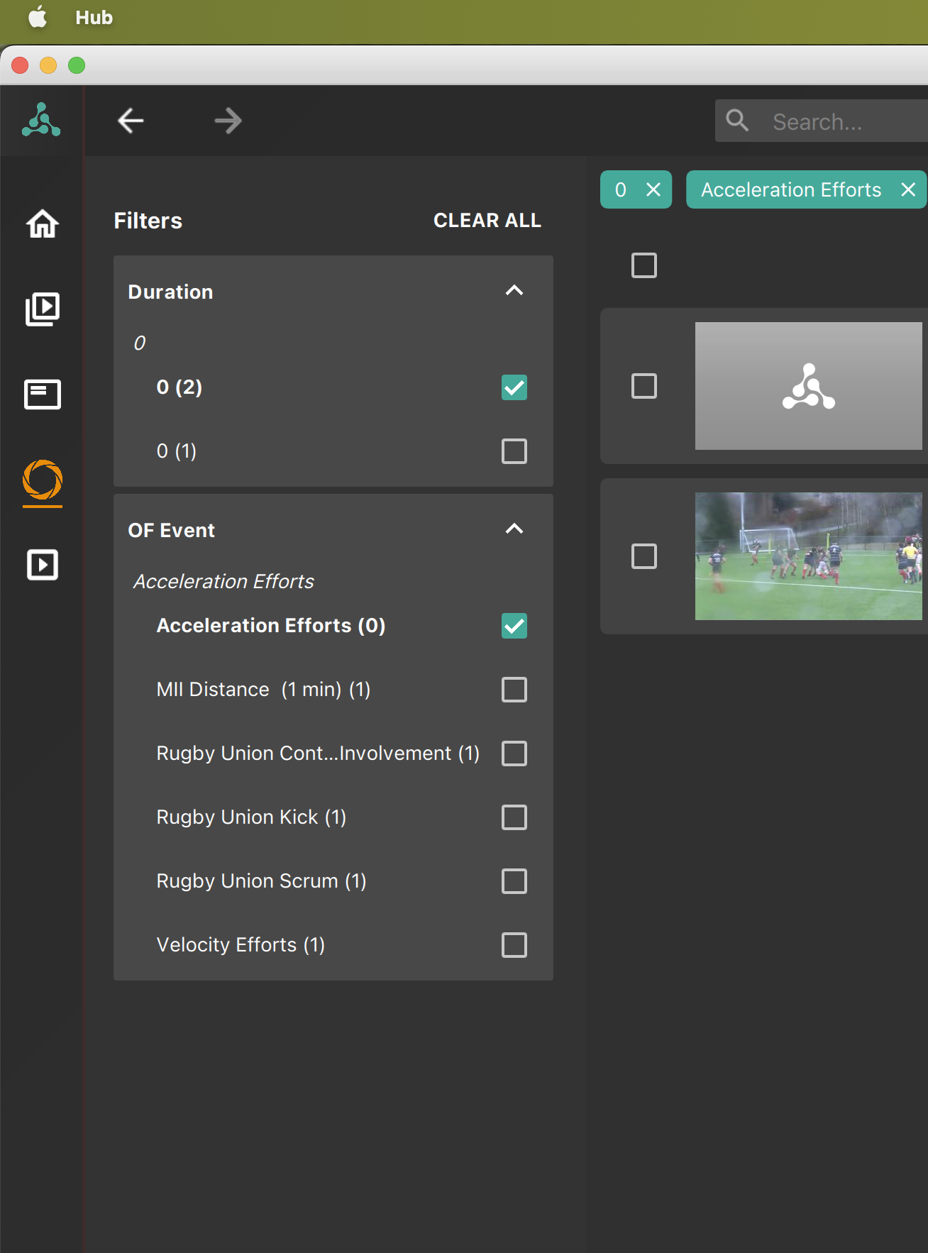928x1253 pixels.
Task: Open the Hub application menu
Action: click(94, 18)
